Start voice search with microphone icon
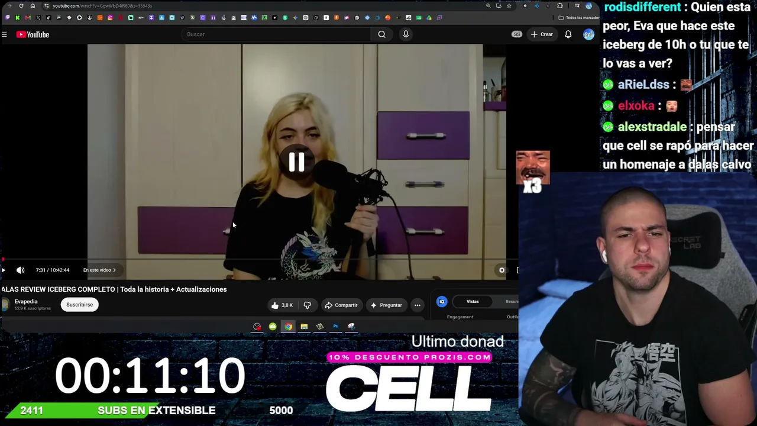 click(x=406, y=34)
